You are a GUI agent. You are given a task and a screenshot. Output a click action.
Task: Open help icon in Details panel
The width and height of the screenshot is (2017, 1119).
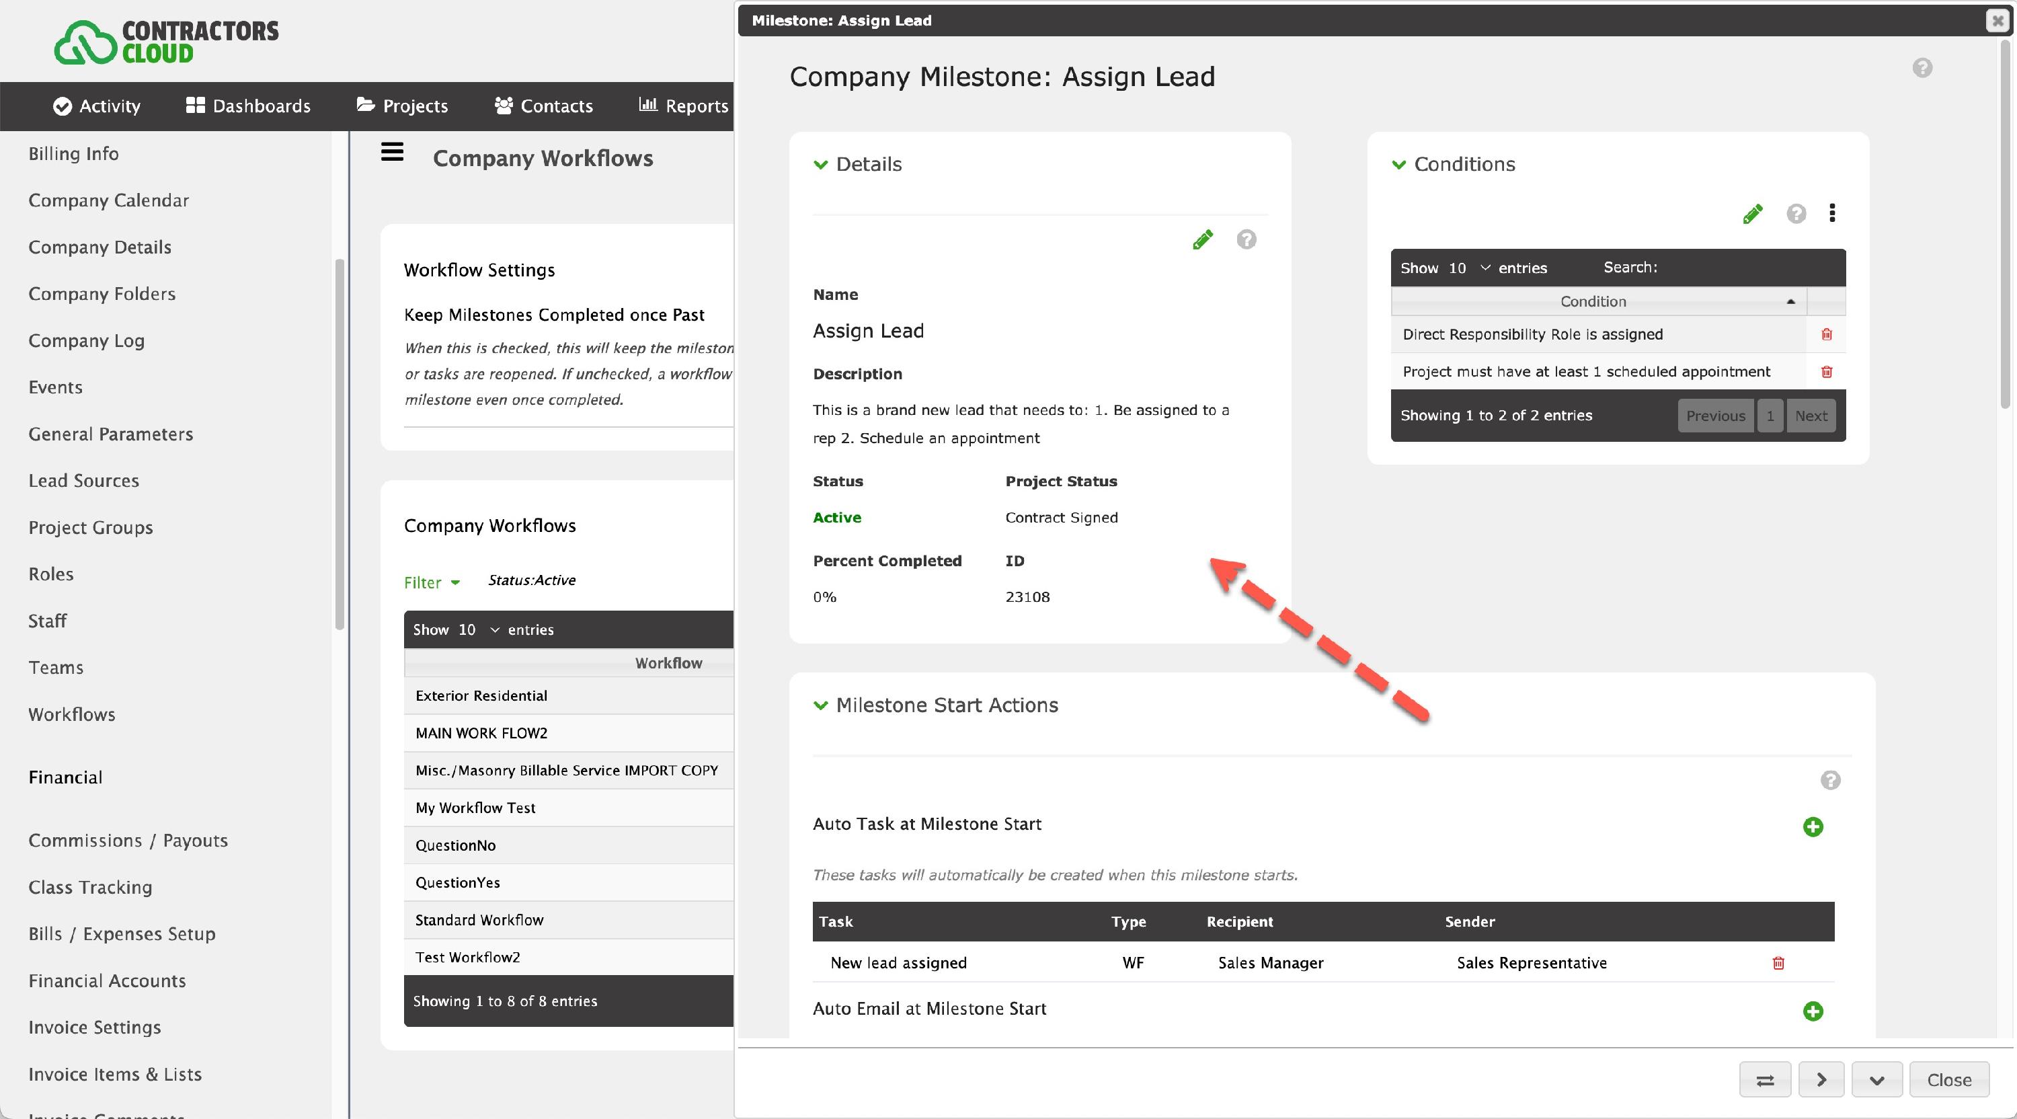(x=1247, y=239)
